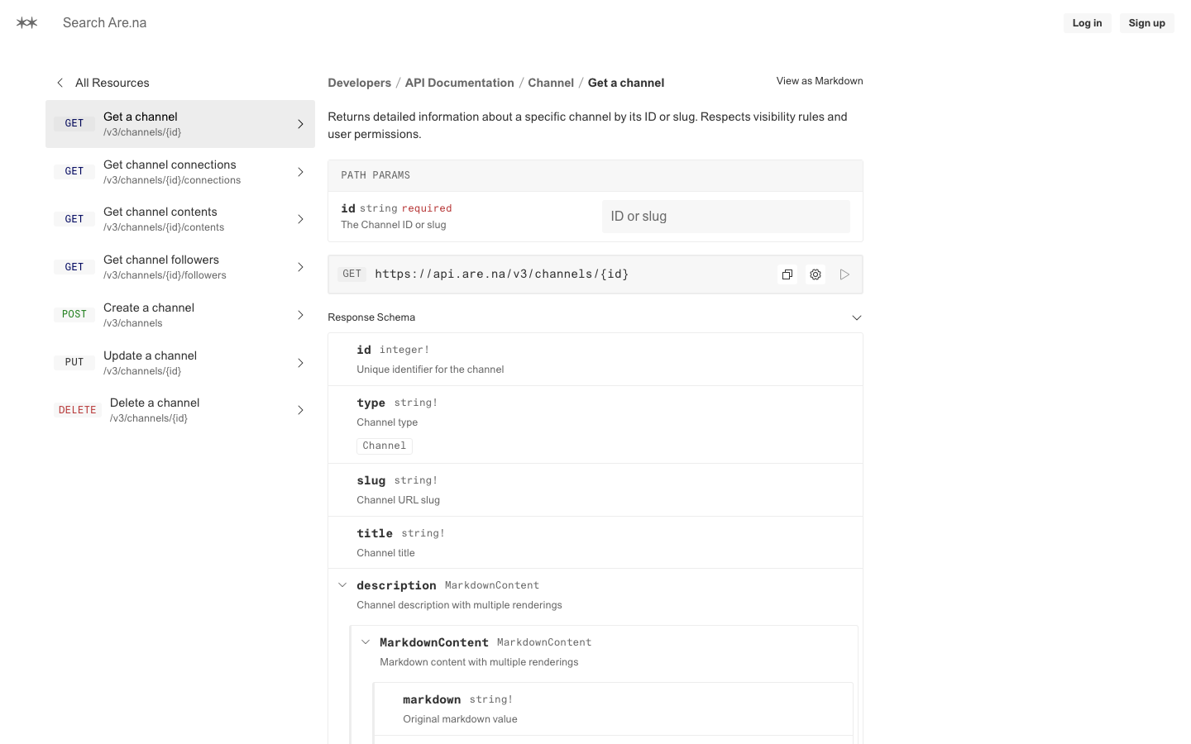The height and width of the screenshot is (744, 1191).
Task: Open View as Markdown link
Action: coord(820,81)
